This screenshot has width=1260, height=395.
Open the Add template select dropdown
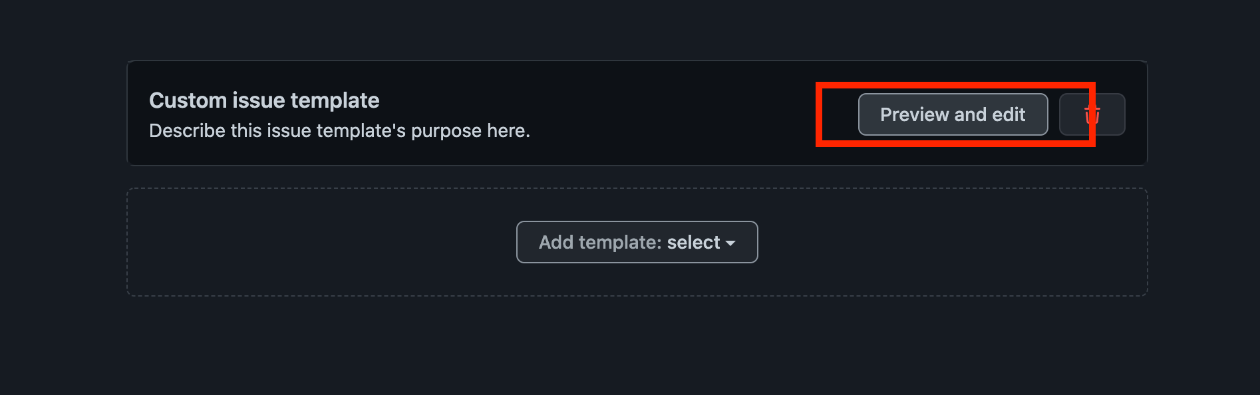pyautogui.click(x=637, y=242)
